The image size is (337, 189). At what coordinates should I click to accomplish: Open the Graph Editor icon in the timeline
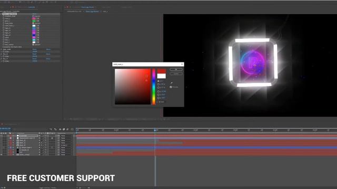[x=72, y=129]
